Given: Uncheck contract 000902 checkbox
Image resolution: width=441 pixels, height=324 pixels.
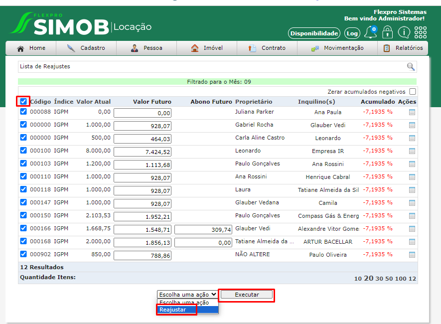Looking at the screenshot, I should coord(23,254).
